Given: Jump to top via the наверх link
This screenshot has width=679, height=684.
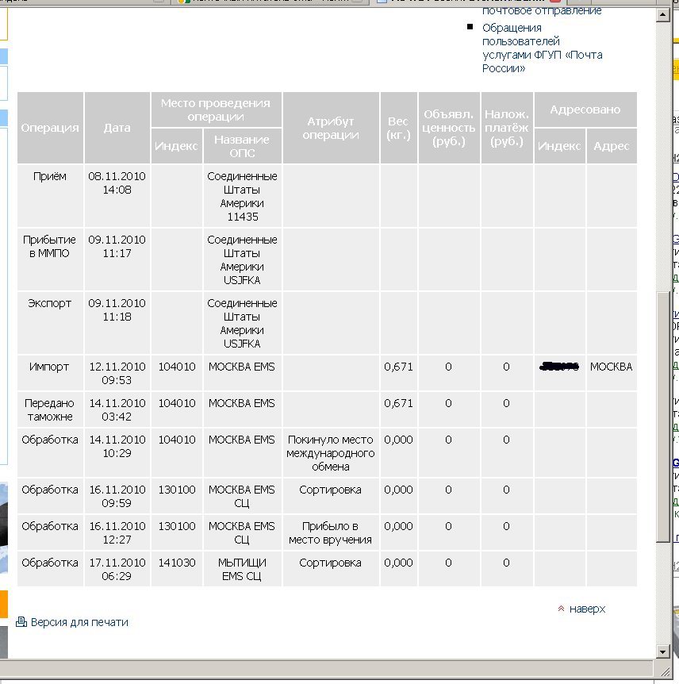Looking at the screenshot, I should pos(588,609).
